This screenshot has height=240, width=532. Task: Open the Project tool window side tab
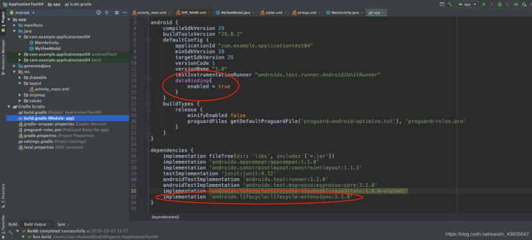tap(3, 23)
